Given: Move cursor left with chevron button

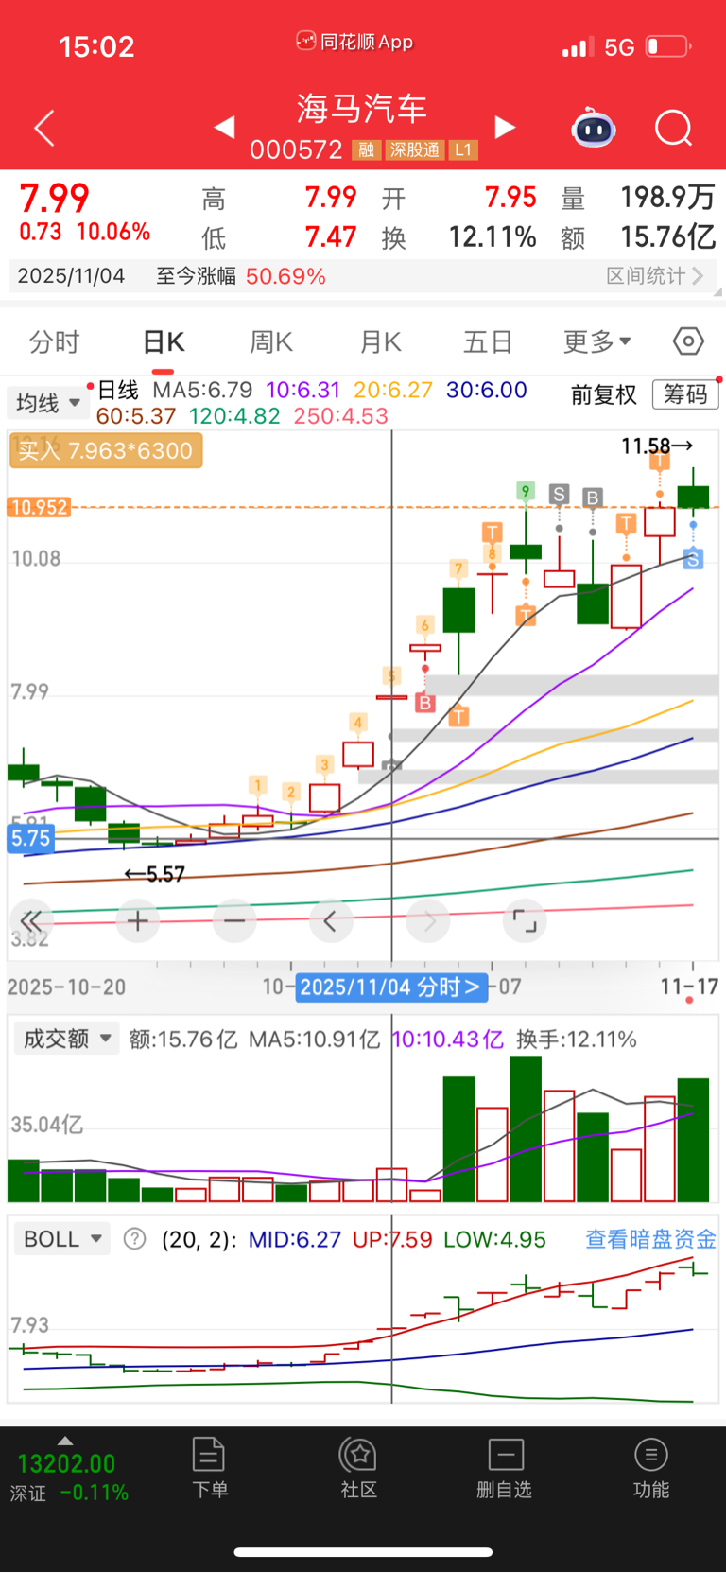Looking at the screenshot, I should pos(331,920).
